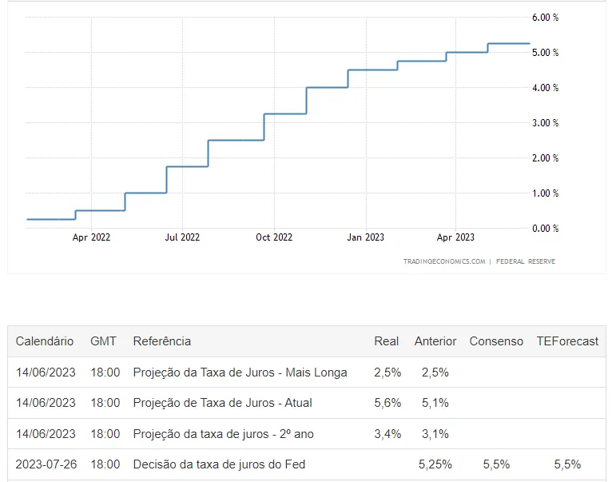Image resolution: width=616 pixels, height=482 pixels.
Task: Click the Apr 2022 axis label
Action: pos(91,237)
